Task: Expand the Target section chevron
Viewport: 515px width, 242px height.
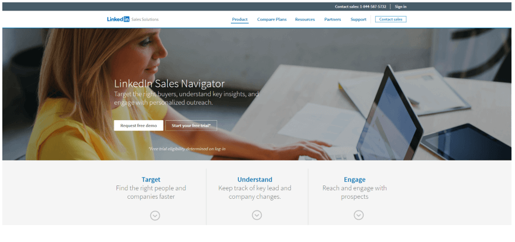Action: tap(155, 215)
